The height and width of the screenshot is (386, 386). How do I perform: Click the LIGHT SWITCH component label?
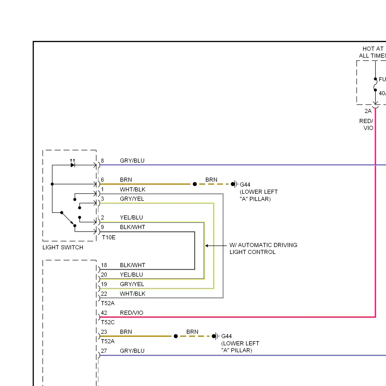63,247
